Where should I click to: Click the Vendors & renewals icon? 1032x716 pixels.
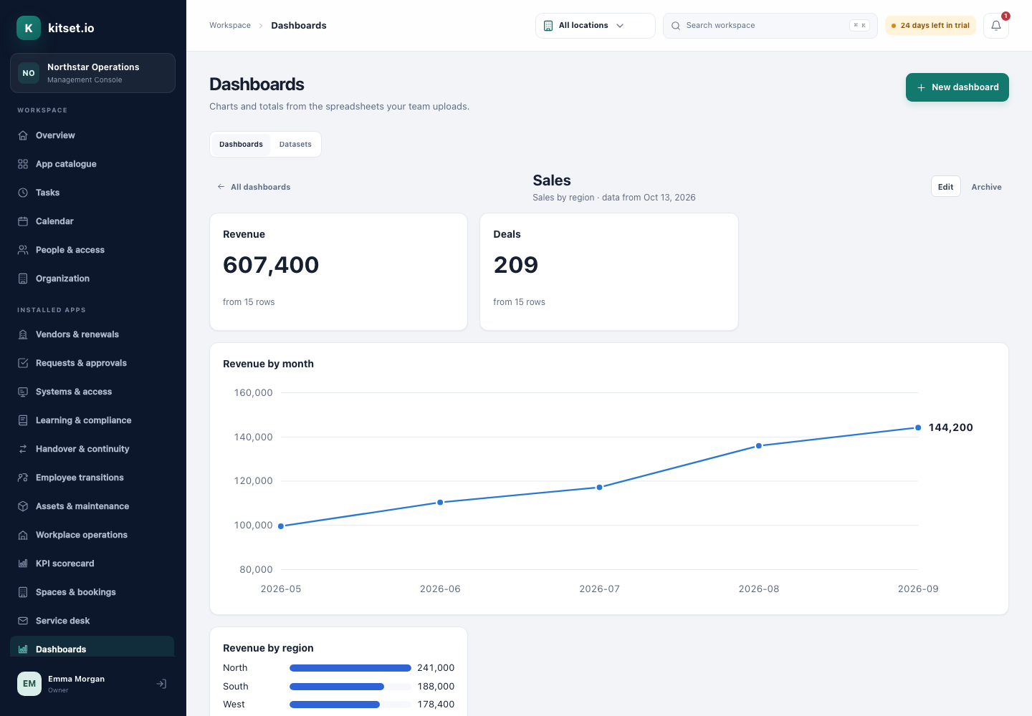23,334
